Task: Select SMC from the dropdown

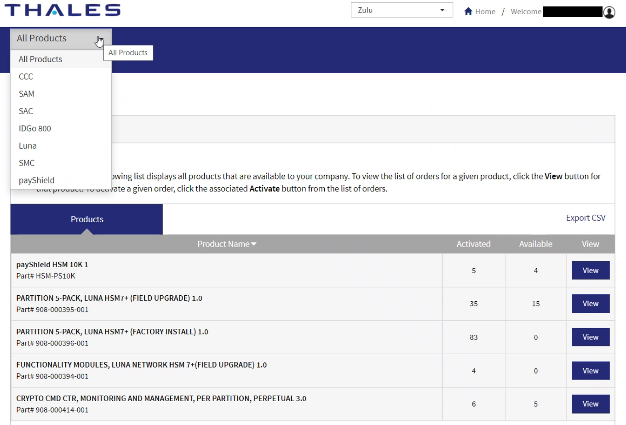Action: 61,163
